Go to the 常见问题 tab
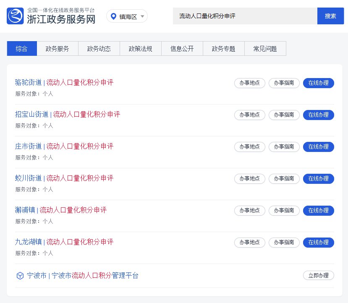 point(265,49)
